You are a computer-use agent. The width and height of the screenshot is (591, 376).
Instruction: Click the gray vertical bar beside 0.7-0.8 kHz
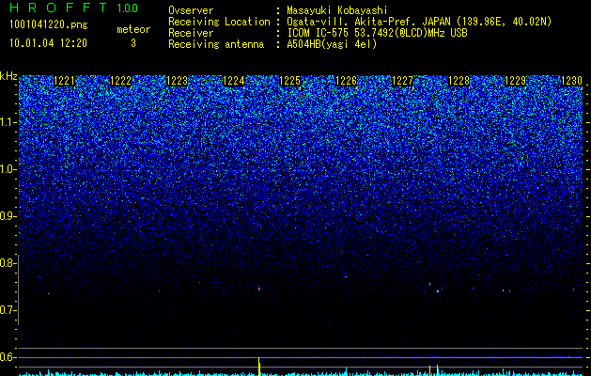click(x=19, y=290)
